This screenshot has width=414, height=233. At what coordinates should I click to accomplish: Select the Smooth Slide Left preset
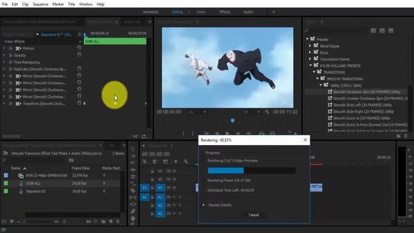click(362, 105)
